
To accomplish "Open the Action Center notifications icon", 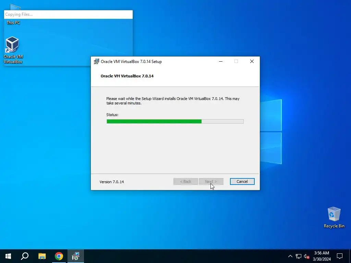I will coord(340,256).
